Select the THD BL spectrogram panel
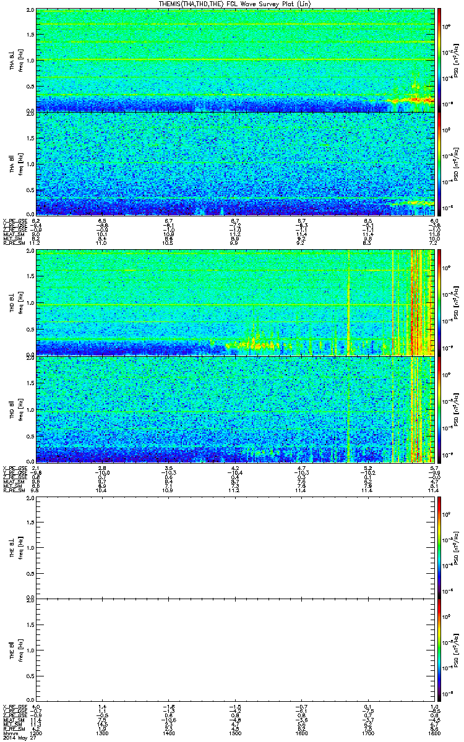Screen dimensions: 464x742 pos(235,302)
